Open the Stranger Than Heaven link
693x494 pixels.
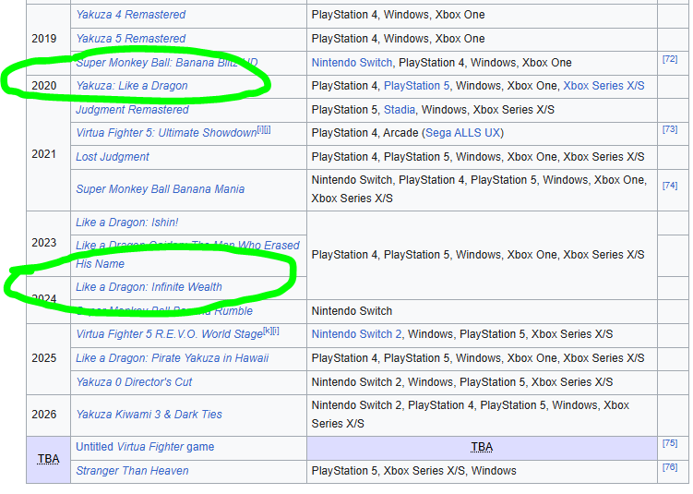pyautogui.click(x=132, y=471)
